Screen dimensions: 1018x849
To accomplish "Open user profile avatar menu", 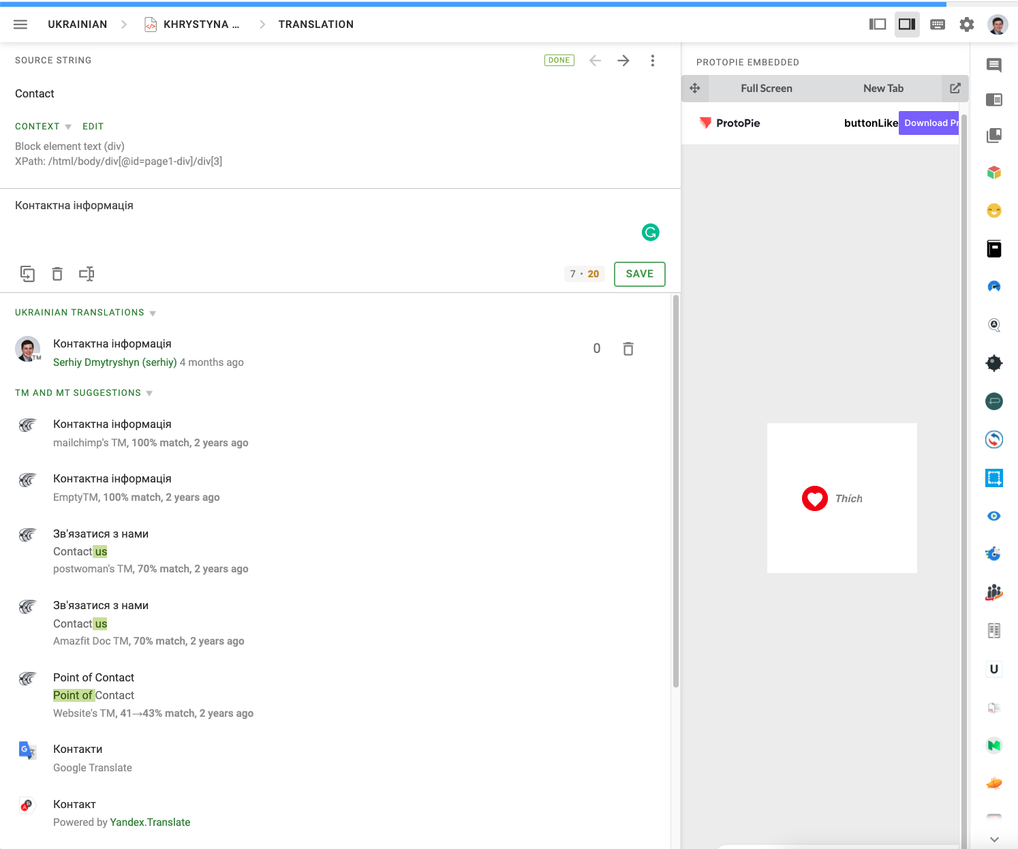I will [998, 25].
